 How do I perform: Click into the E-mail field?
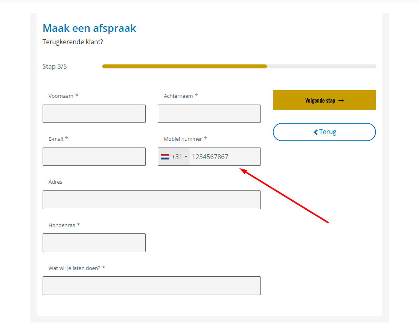click(94, 157)
